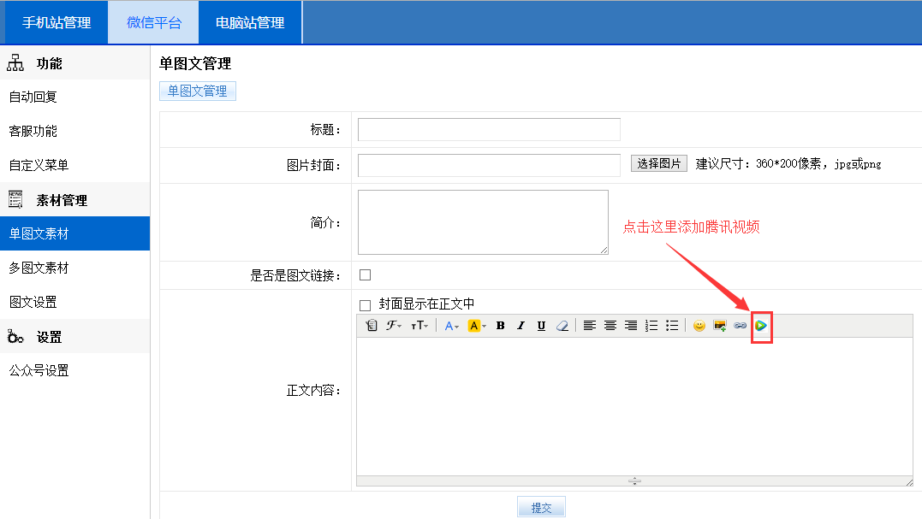Screen dimensions: 922x519
Task: Check the 是否是图文链接 checkbox
Action: (x=366, y=275)
